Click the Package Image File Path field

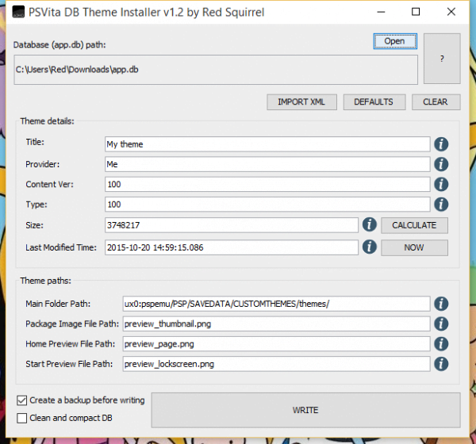(x=276, y=323)
